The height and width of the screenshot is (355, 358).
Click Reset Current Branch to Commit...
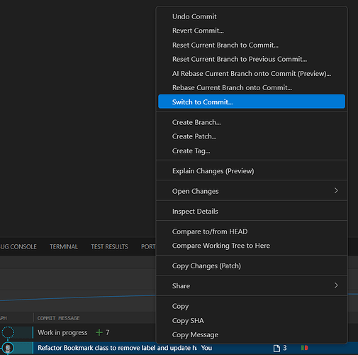(252, 45)
